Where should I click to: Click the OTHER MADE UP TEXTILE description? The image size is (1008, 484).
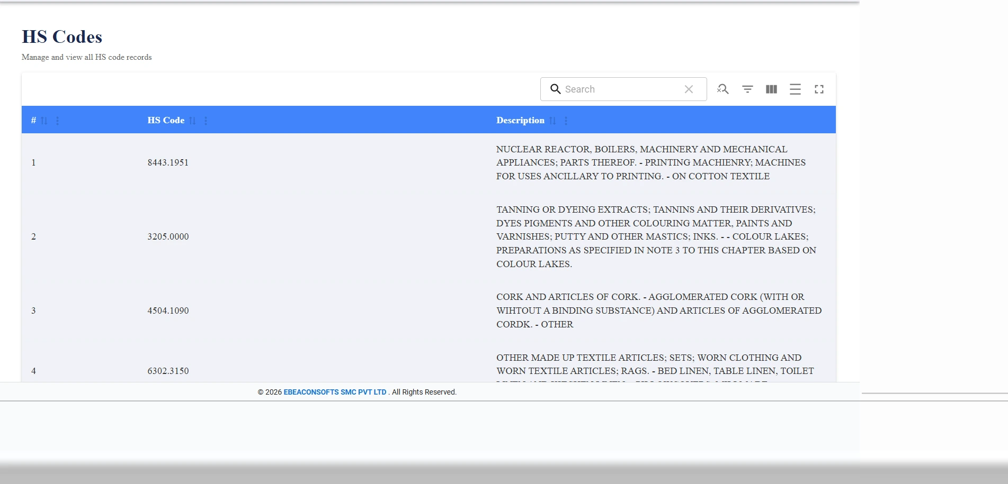655,367
